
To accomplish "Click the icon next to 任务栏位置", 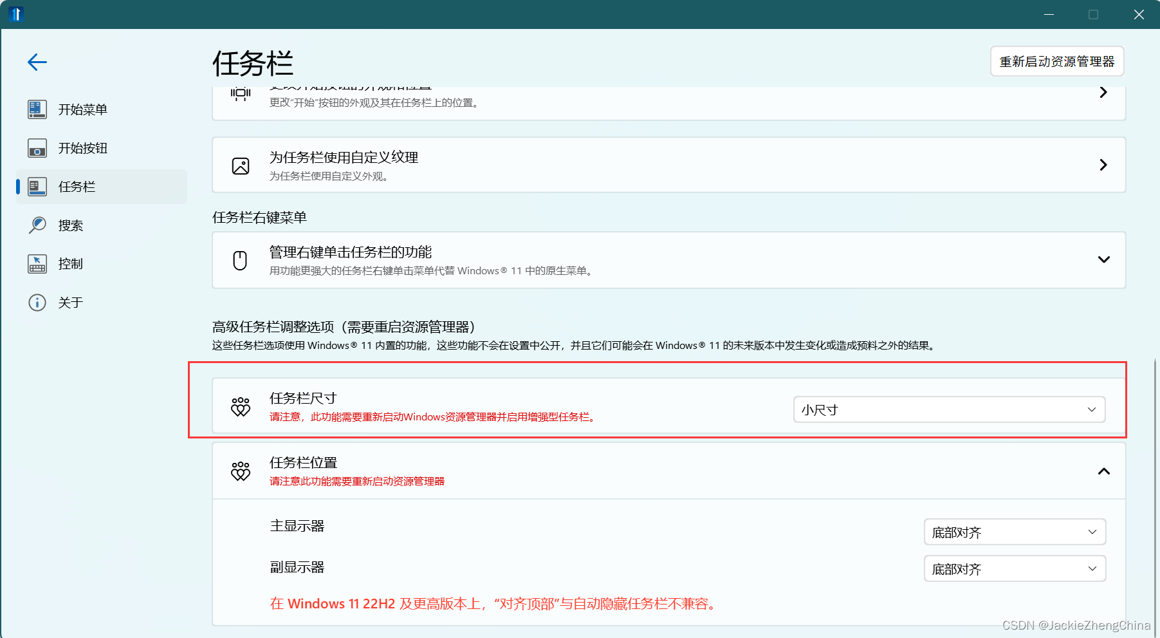I will [x=240, y=471].
